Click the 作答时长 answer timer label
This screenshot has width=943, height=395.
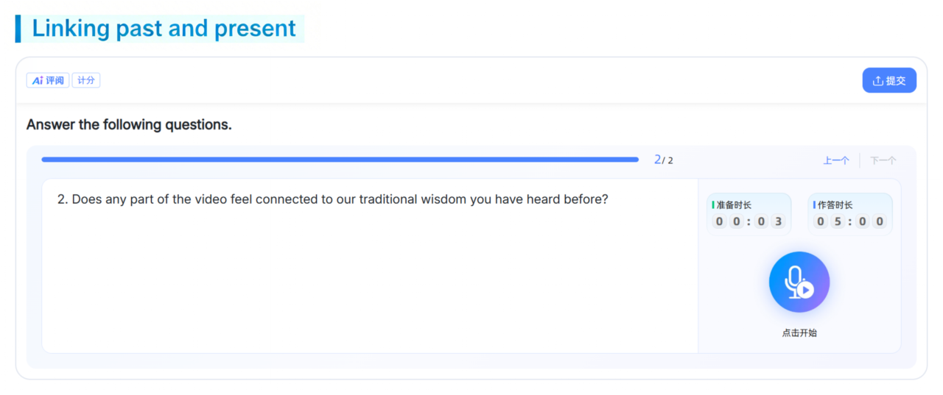835,205
